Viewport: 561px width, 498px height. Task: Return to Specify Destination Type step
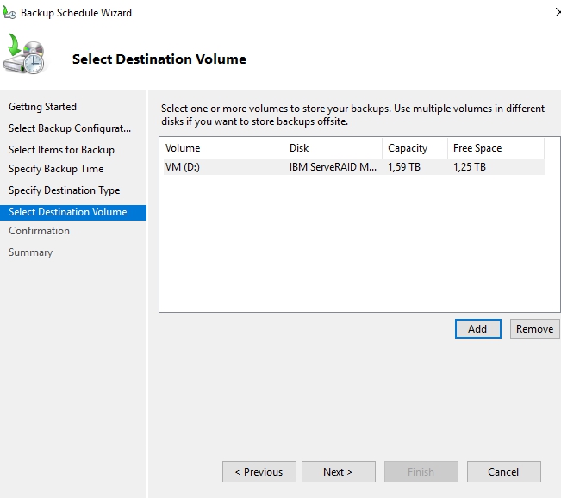[64, 190]
